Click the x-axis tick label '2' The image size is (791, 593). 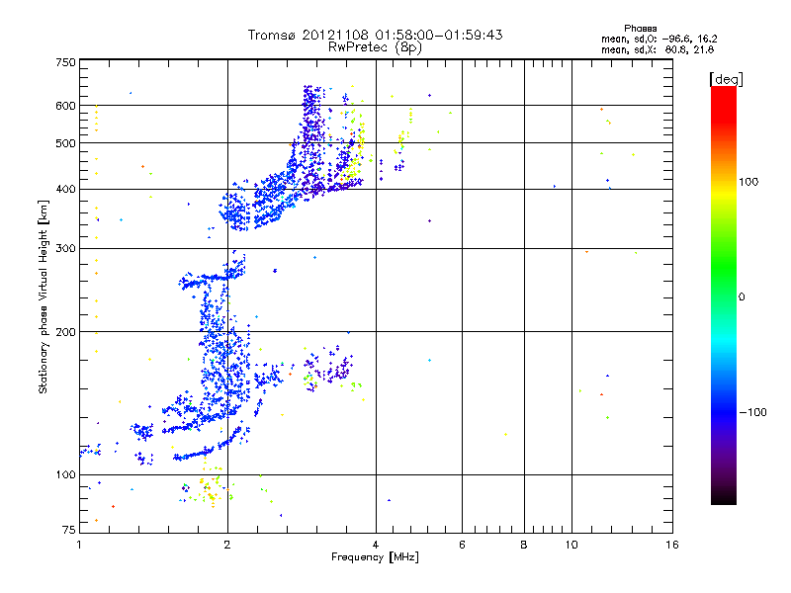227,545
